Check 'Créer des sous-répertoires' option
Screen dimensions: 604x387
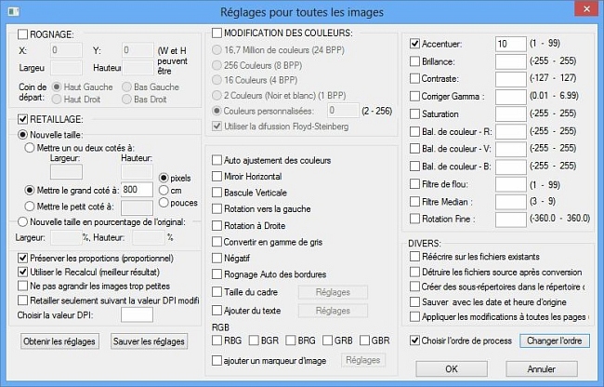click(x=414, y=287)
